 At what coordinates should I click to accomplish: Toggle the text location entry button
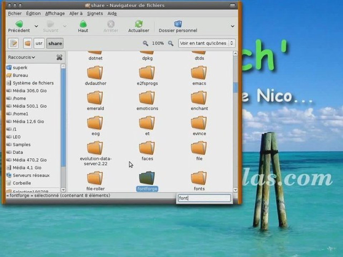[x=13, y=43]
